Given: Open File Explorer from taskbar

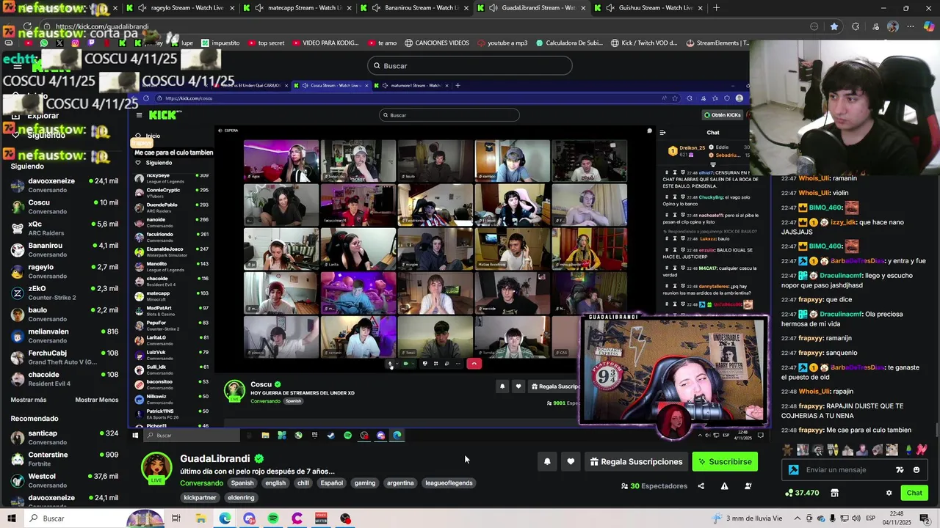Looking at the screenshot, I should coord(200,518).
